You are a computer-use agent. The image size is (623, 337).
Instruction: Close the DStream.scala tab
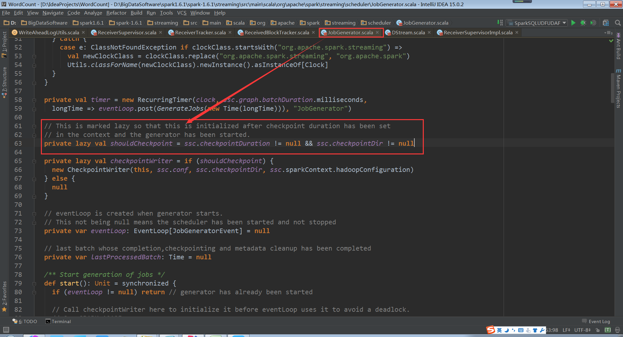coord(429,32)
